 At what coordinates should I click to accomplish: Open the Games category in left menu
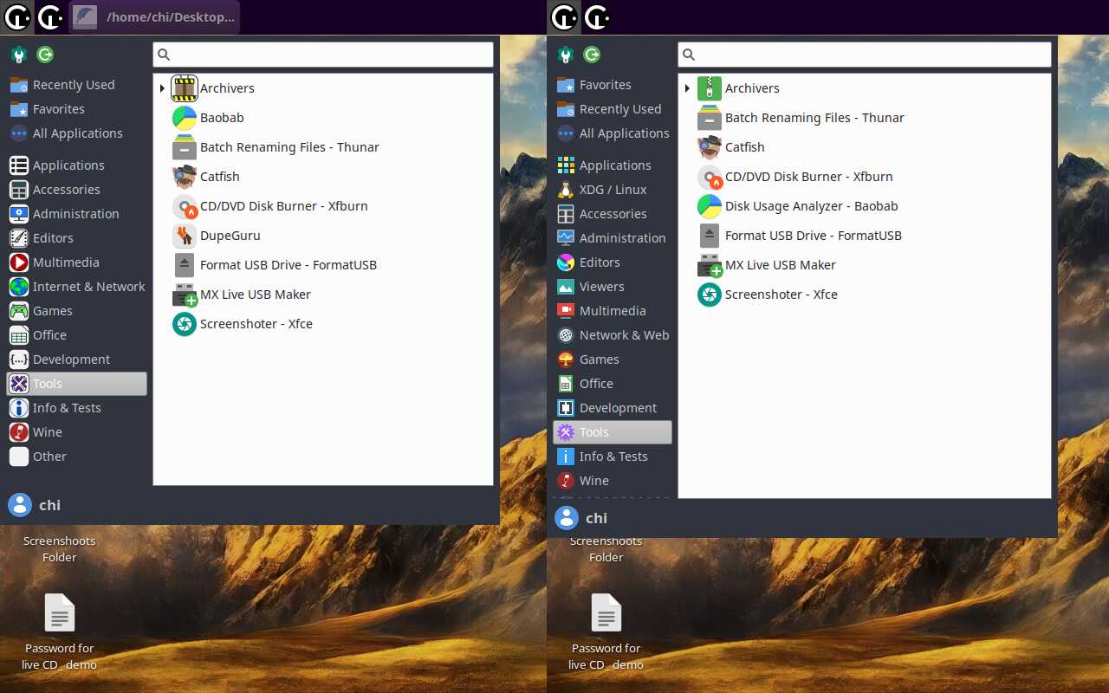point(76,311)
